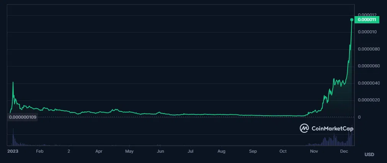Click the 0.000012 axis label

[x=367, y=15]
